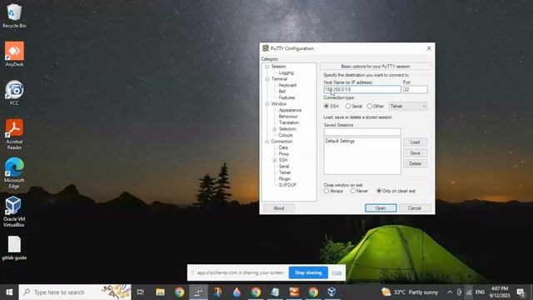Select Features in the category tree

tap(286, 97)
